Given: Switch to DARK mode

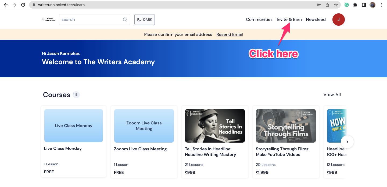Looking at the screenshot, I should click(145, 20).
